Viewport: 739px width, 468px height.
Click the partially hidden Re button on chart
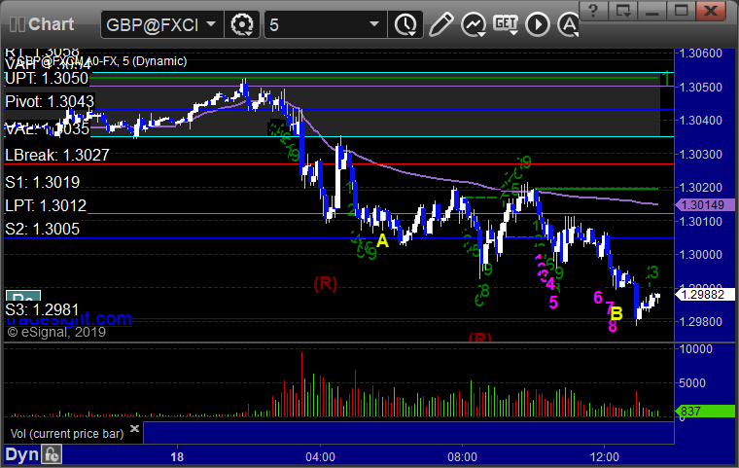(x=23, y=297)
